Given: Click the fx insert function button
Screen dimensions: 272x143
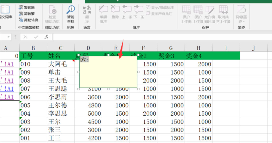Looking at the screenshot, I should point(46,37).
